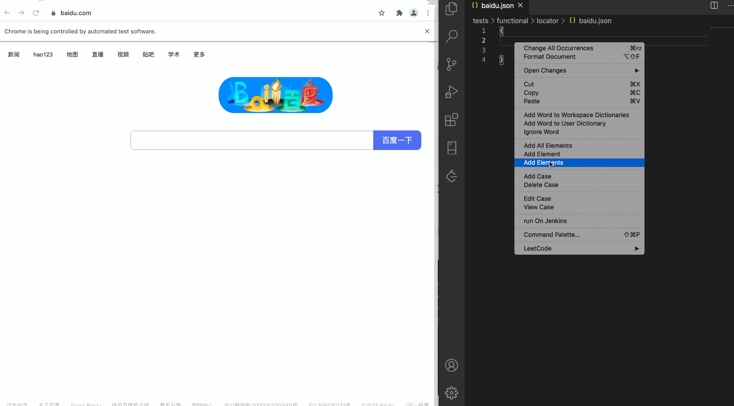
Task: Go back in the Chrome browser
Action: tap(7, 13)
